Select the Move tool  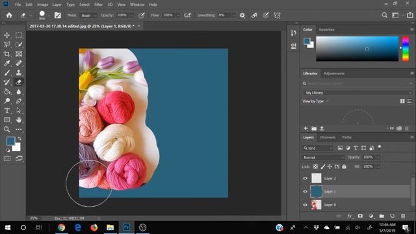[7, 35]
